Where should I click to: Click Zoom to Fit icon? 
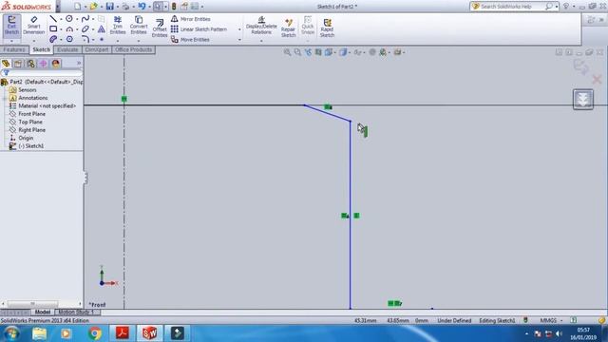287,52
